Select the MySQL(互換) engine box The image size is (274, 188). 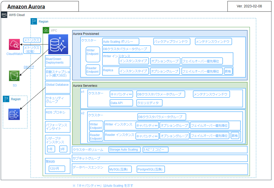(x=120, y=169)
